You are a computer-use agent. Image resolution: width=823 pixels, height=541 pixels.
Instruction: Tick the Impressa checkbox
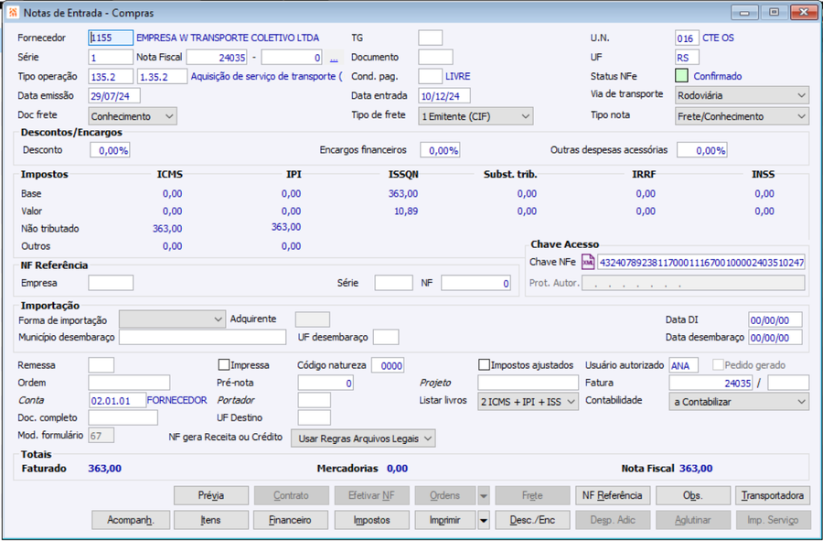(x=224, y=364)
